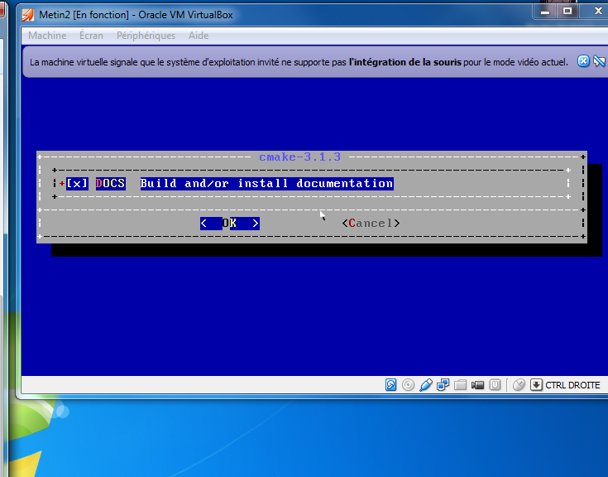The height and width of the screenshot is (477, 608).
Task: Click the hard disk activity icon
Action: pos(390,385)
